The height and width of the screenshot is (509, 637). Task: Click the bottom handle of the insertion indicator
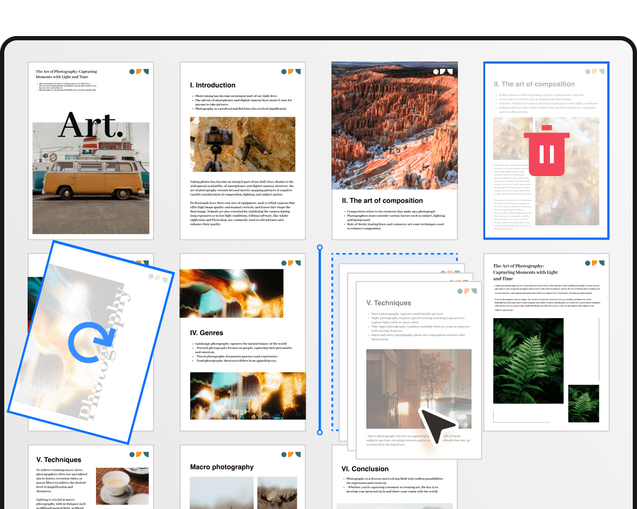pos(320,433)
